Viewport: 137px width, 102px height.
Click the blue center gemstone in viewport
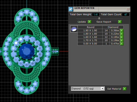27,51
